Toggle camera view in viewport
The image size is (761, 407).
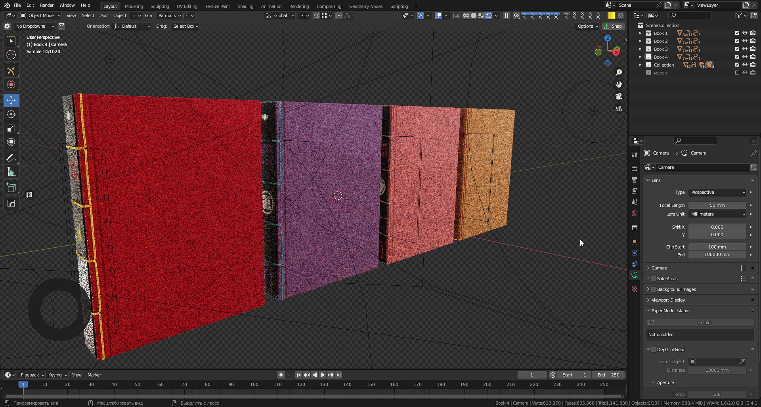[x=618, y=96]
